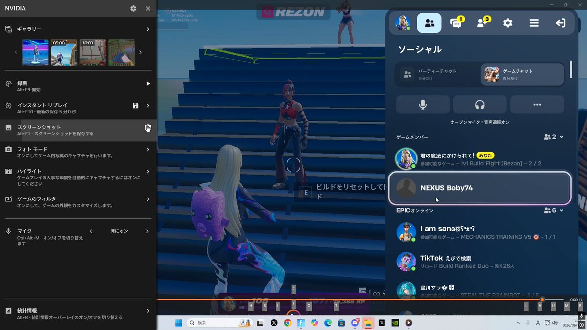Click the インスタント リプレイ icon
The image size is (587, 330).
click(8, 106)
